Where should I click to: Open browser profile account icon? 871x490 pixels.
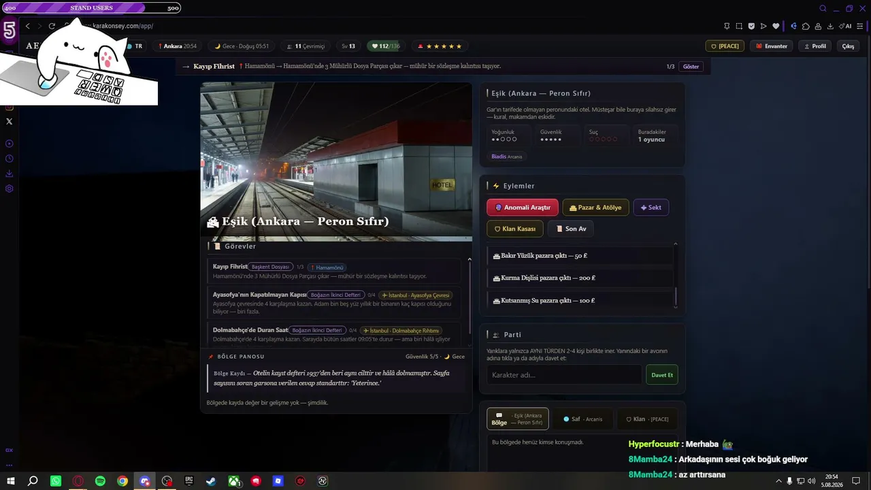818,26
